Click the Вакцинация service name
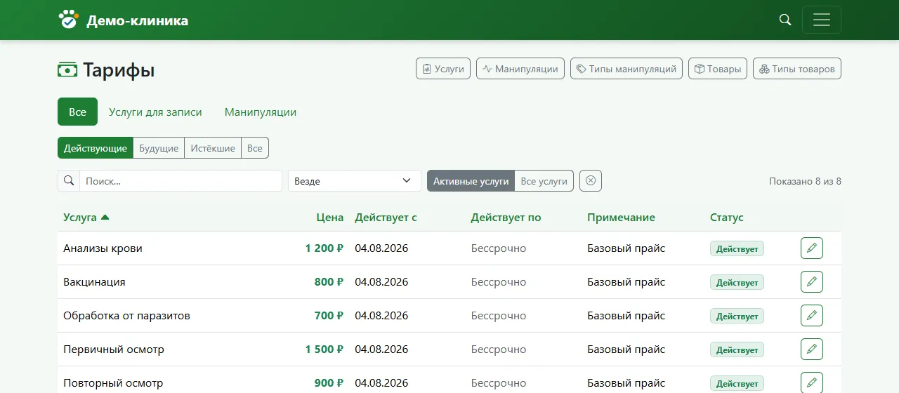Image resolution: width=899 pixels, height=393 pixels. [94, 282]
